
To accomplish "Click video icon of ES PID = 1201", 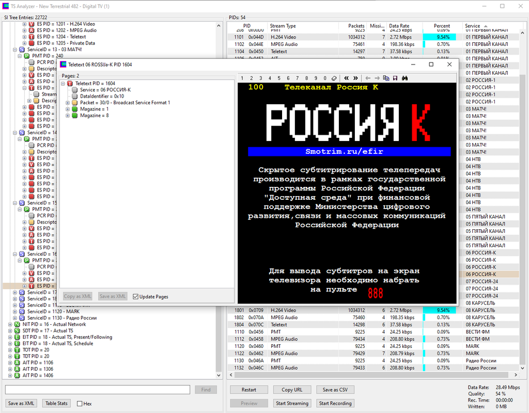I will (x=32, y=24).
